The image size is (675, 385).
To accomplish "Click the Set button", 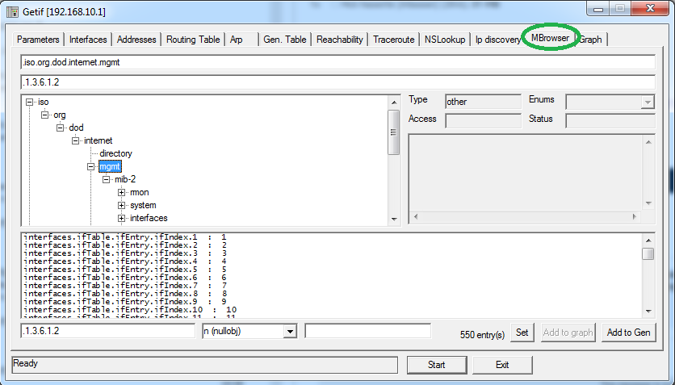I will coord(522,333).
